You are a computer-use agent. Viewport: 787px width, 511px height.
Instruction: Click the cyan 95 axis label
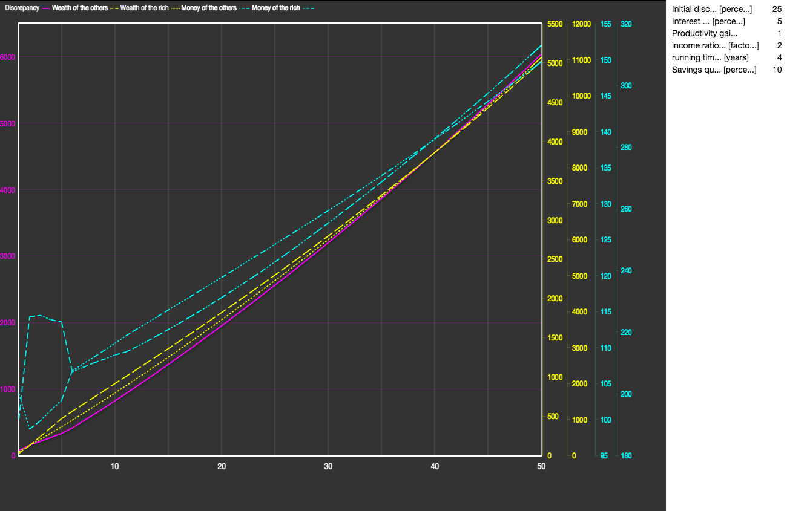click(604, 456)
